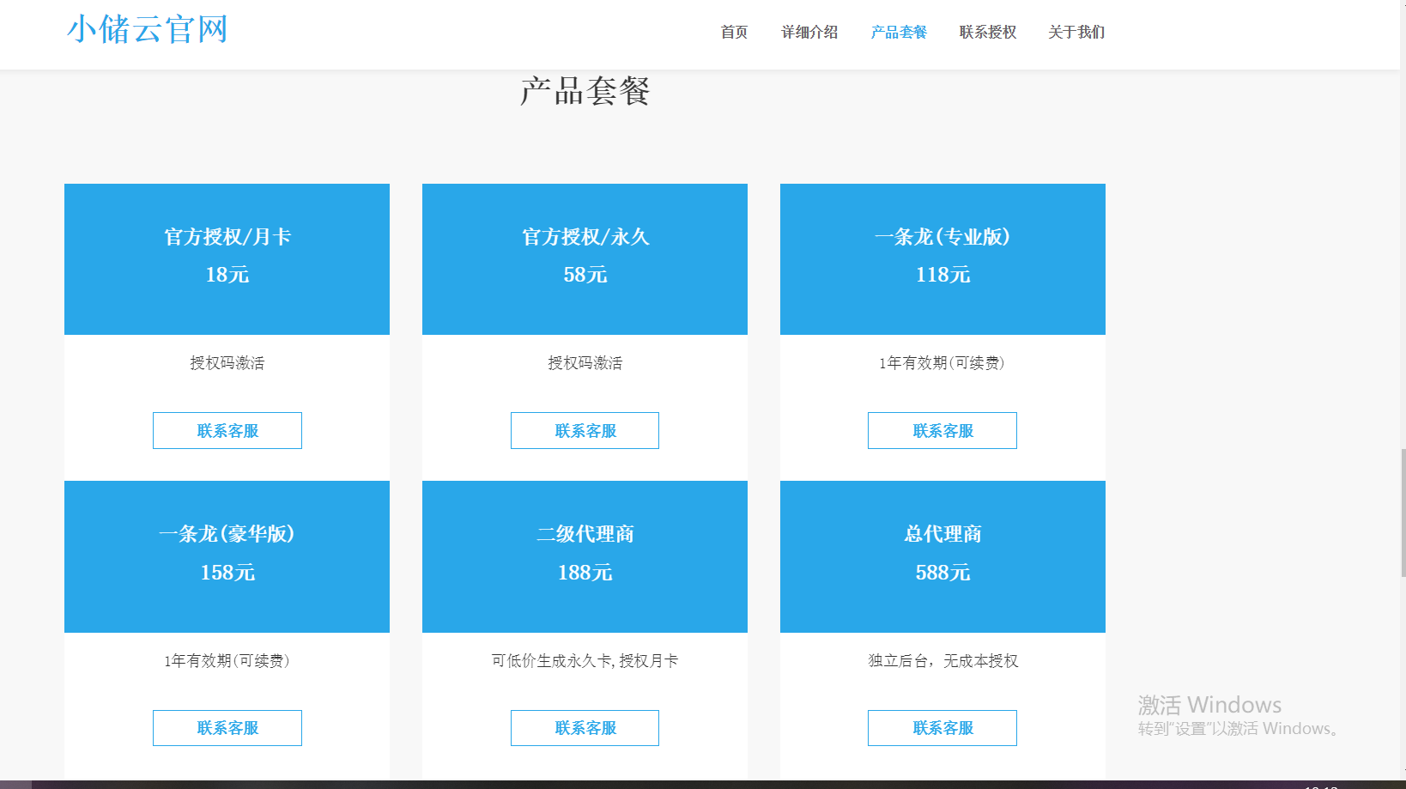The image size is (1406, 789).
Task: Click 联系客服 under 官方授权/永久 package
Action: pos(585,431)
